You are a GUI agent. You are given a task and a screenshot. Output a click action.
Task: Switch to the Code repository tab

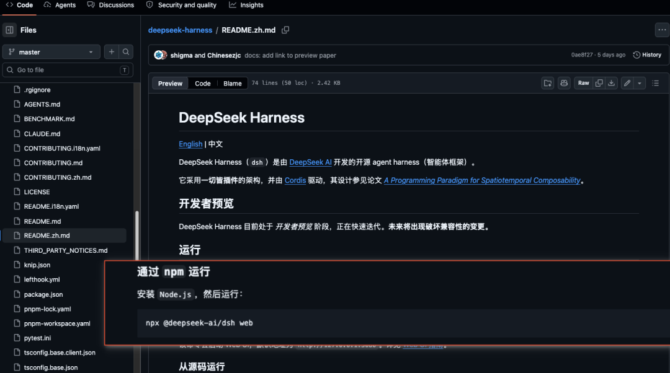19,5
